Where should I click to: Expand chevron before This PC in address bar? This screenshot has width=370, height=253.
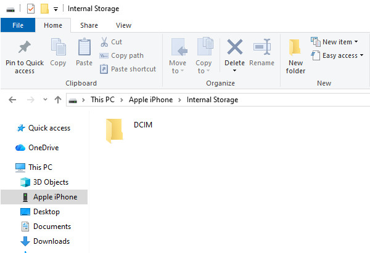tap(83, 100)
